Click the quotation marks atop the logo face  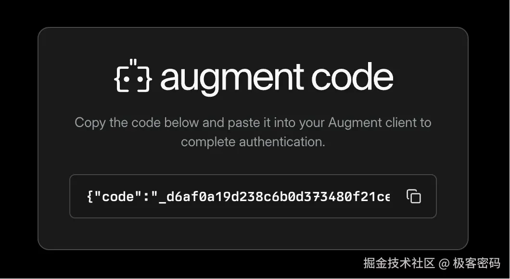click(133, 62)
